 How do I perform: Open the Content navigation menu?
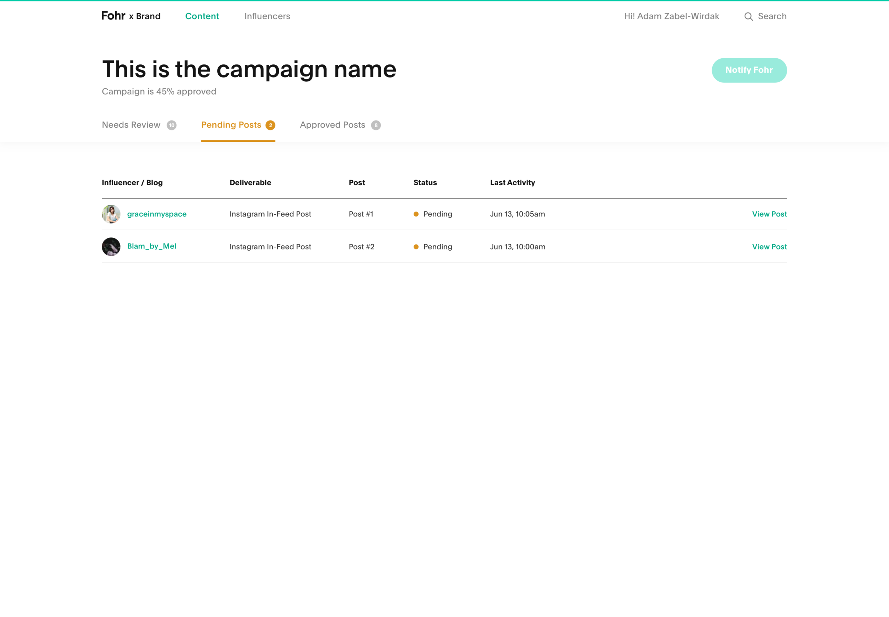pyautogui.click(x=202, y=16)
